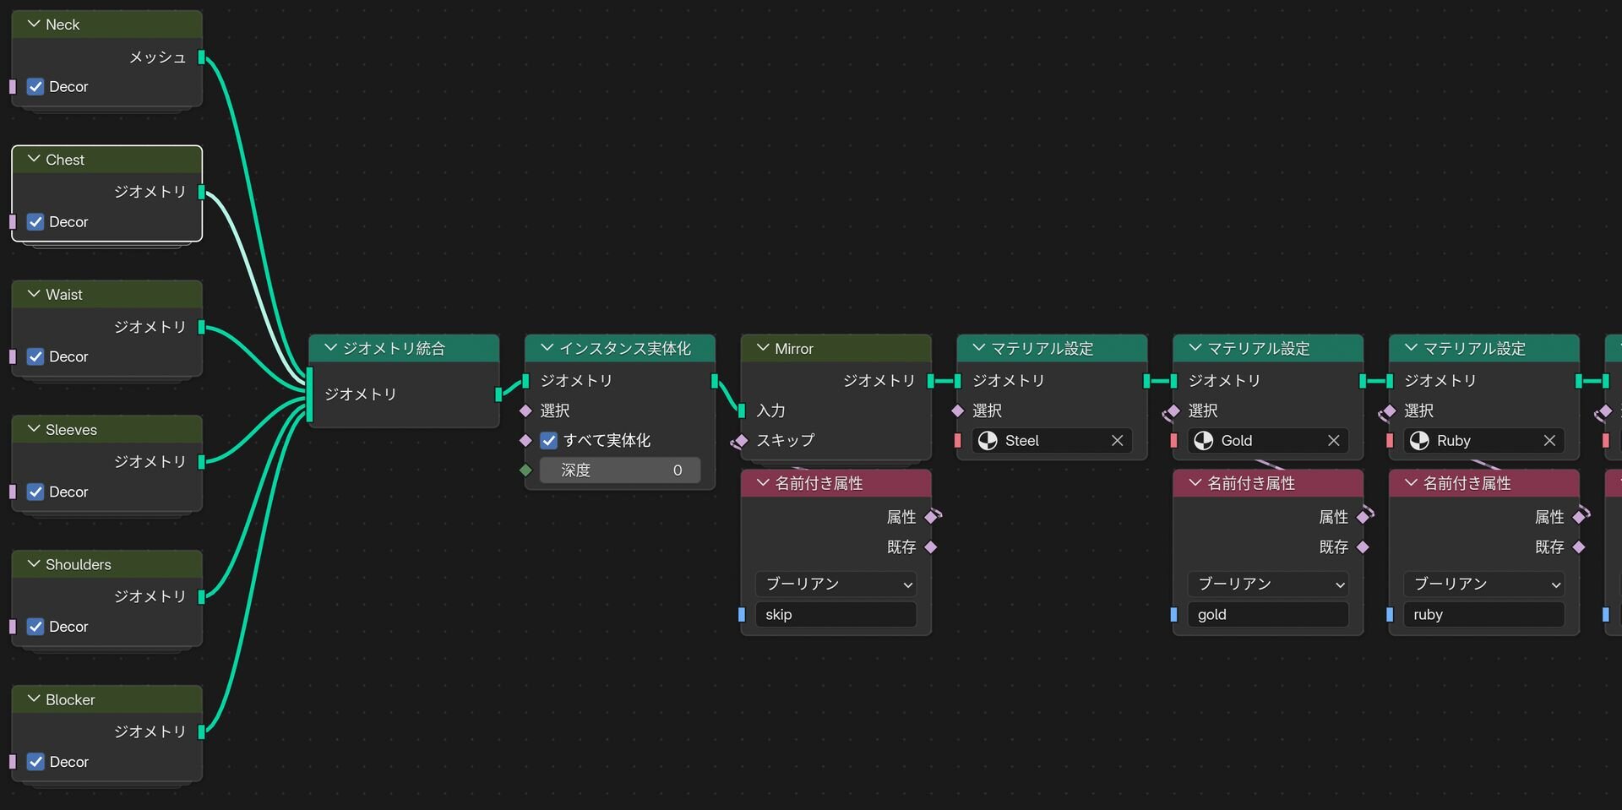
Task: Disable Decor checkbox on Neck node
Action: (35, 87)
